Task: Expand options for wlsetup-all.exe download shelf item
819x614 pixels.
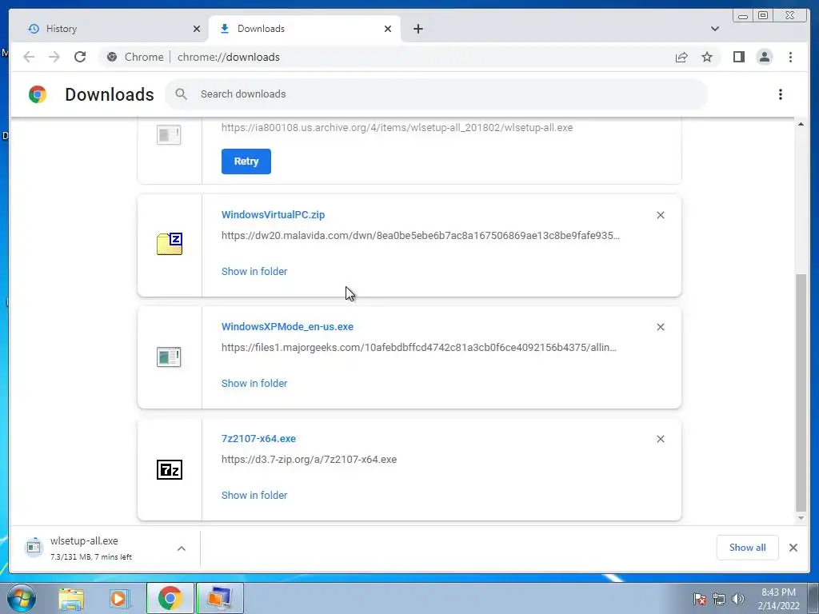Action: 182,548
